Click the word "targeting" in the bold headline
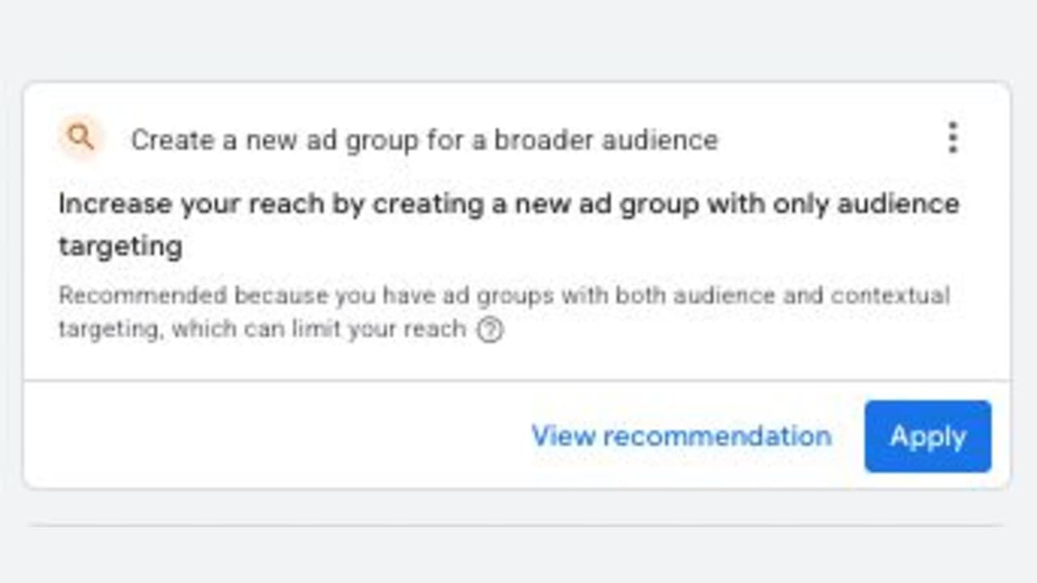Screen dimensions: 1037x583 120,245
